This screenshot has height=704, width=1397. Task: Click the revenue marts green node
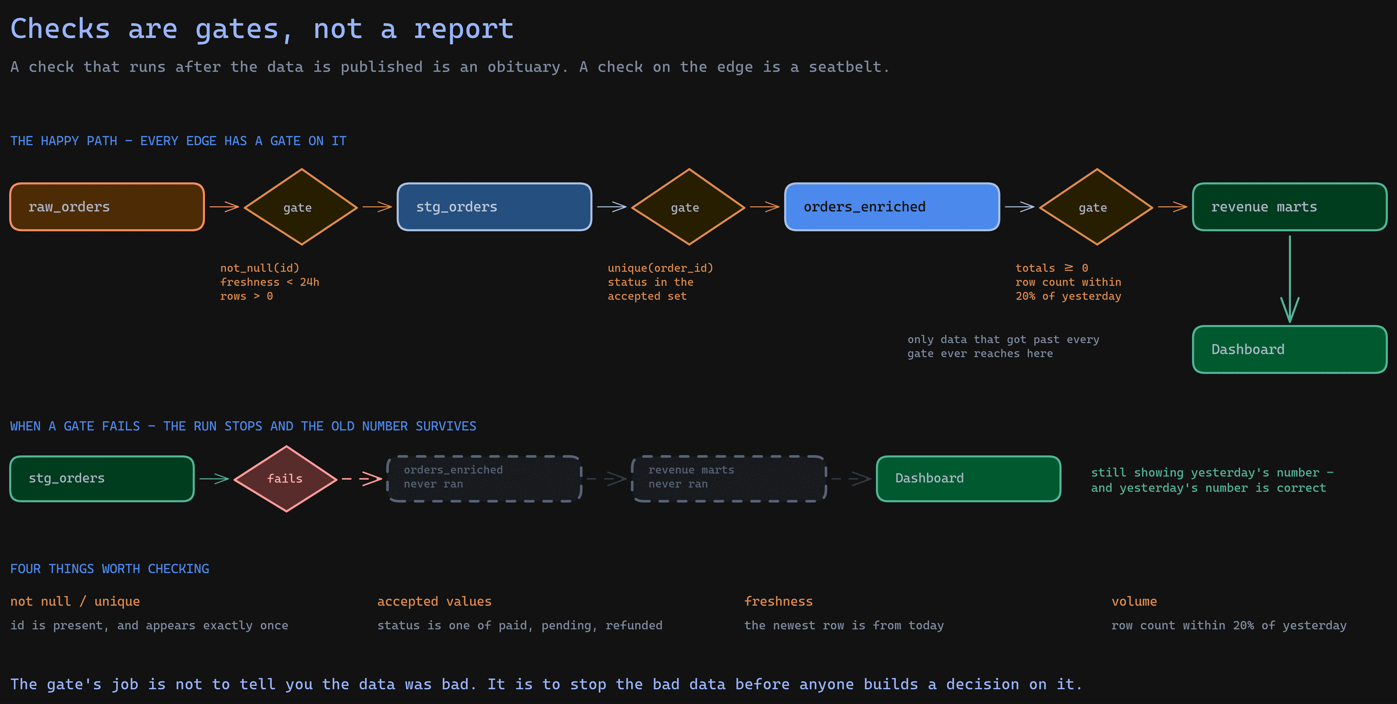(x=1289, y=207)
